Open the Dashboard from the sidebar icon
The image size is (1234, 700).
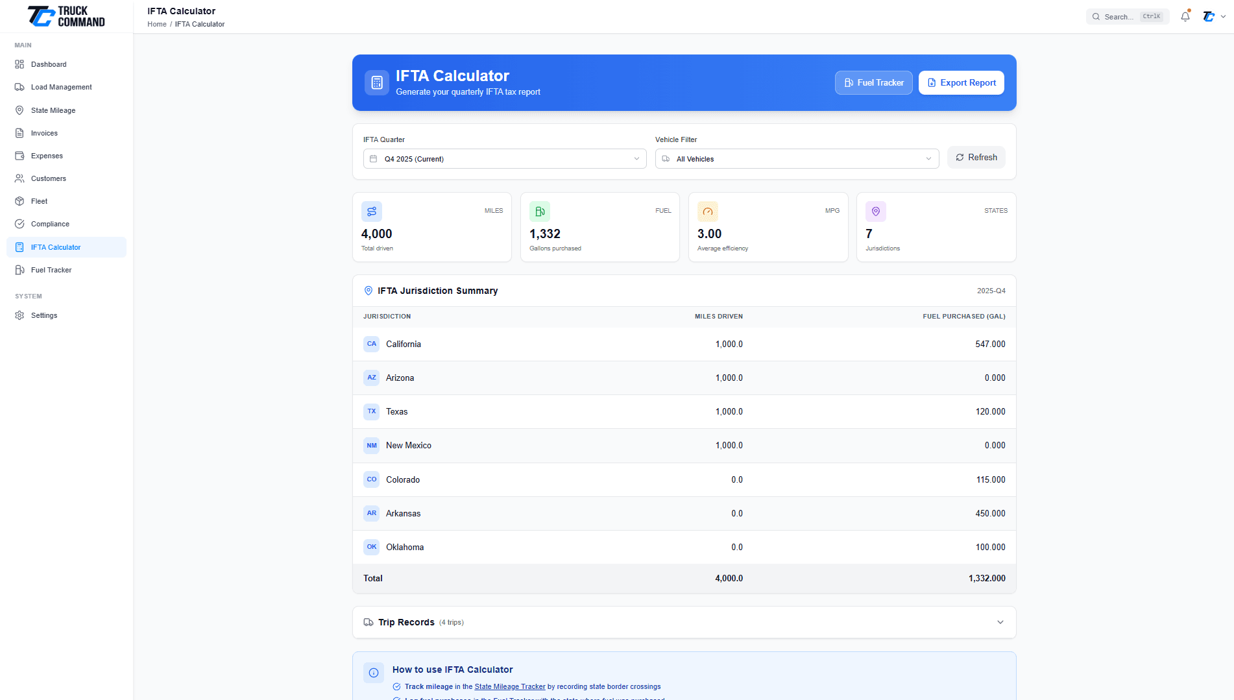point(20,64)
